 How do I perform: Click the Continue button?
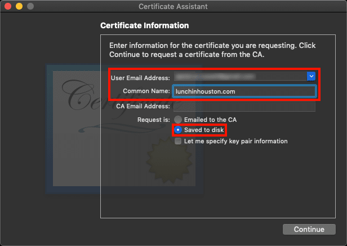[309, 230]
